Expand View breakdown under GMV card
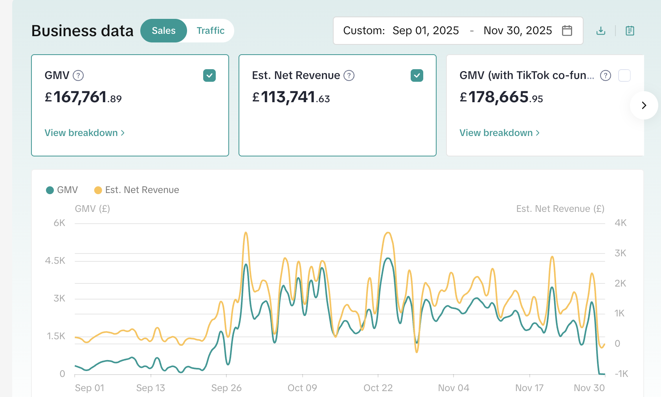Viewport: 661px width, 397px height. pos(84,133)
